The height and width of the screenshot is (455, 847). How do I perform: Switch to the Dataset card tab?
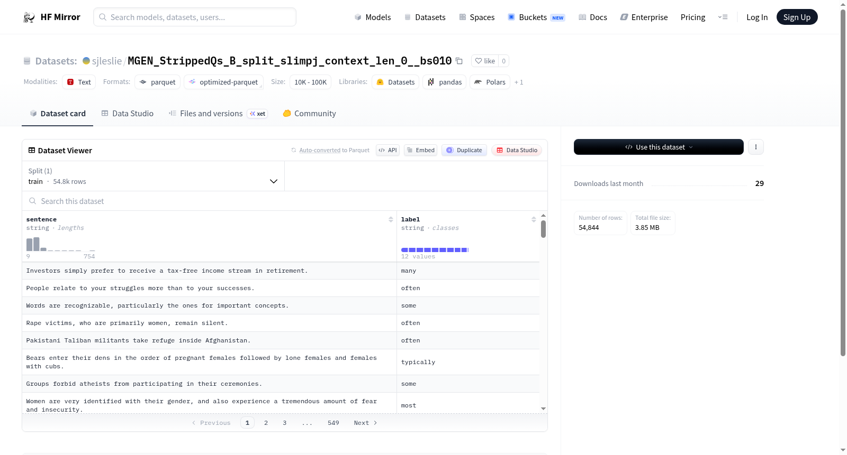[x=57, y=114]
